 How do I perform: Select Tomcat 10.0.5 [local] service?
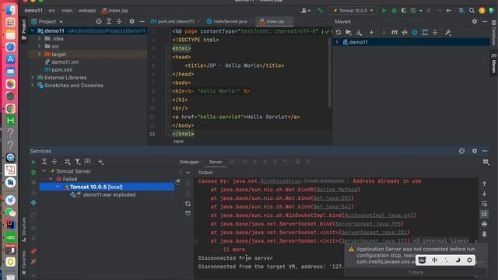click(96, 187)
